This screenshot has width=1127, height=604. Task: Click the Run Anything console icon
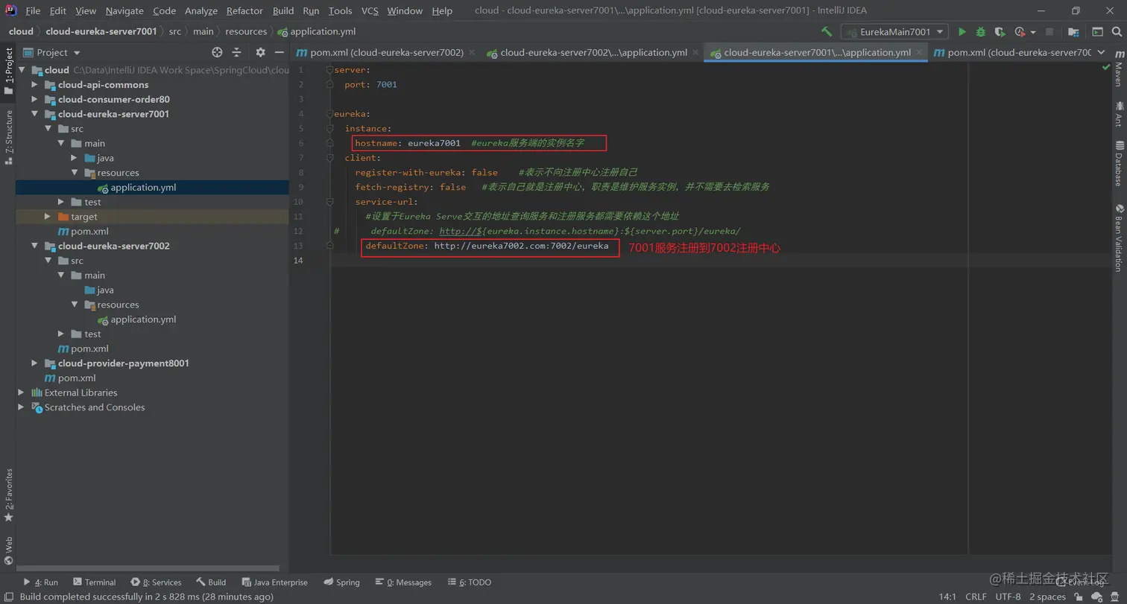tap(1097, 32)
